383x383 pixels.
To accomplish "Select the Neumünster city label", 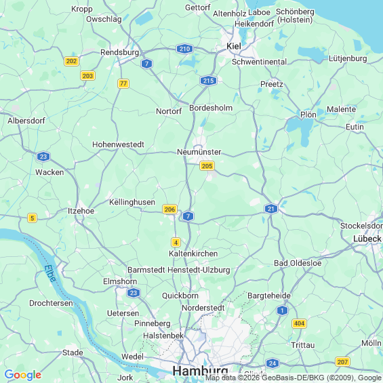I will (x=199, y=152).
